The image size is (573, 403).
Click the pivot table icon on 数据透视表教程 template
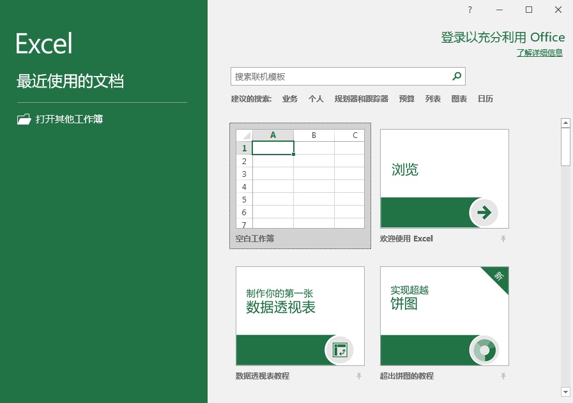pyautogui.click(x=340, y=350)
